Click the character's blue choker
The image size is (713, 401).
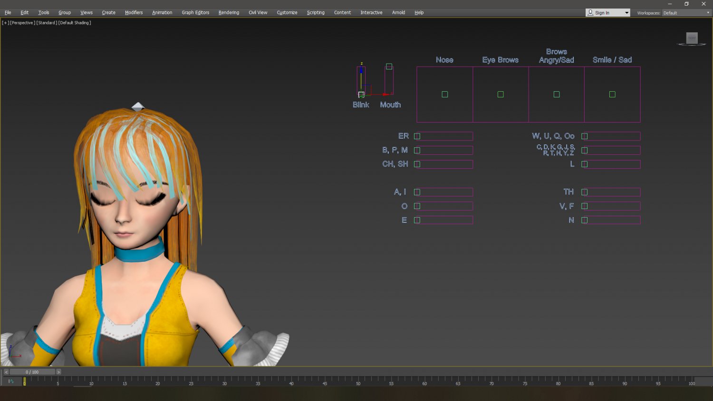[x=139, y=252]
